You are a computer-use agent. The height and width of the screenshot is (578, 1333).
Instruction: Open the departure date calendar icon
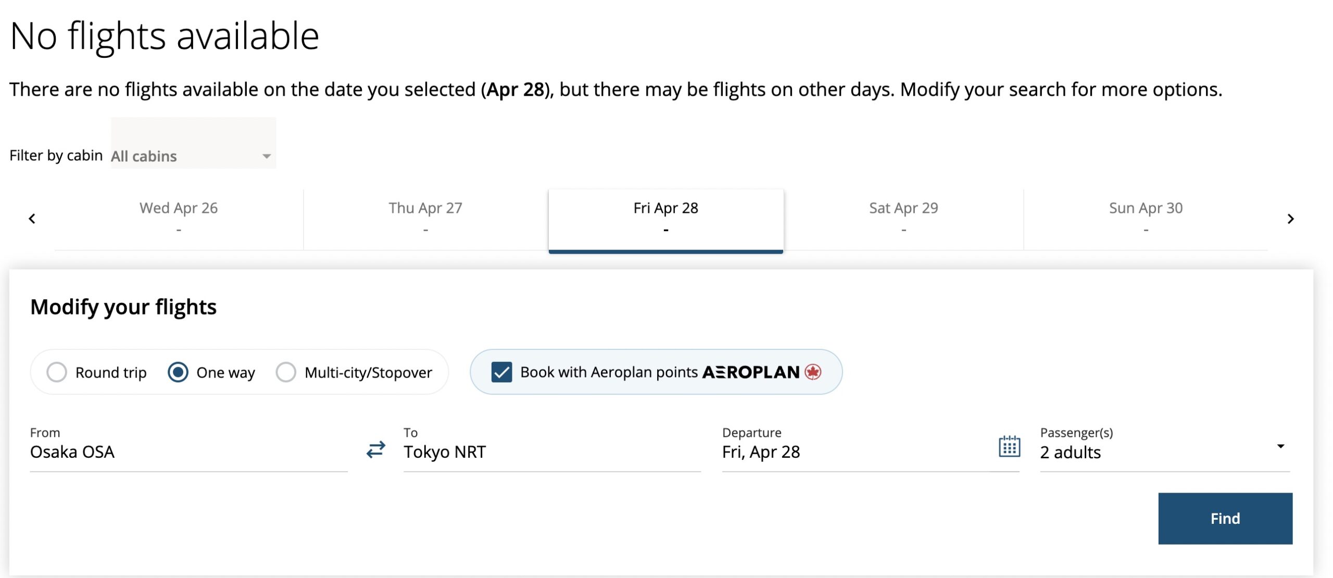pos(1009,447)
